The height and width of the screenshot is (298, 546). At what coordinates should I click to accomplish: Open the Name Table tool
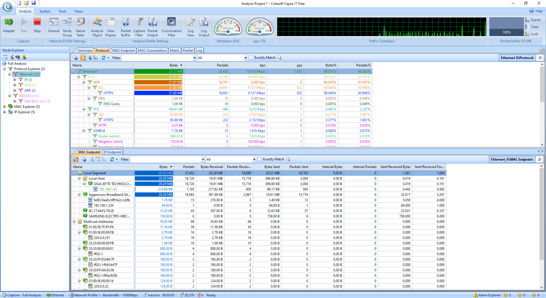(80, 27)
